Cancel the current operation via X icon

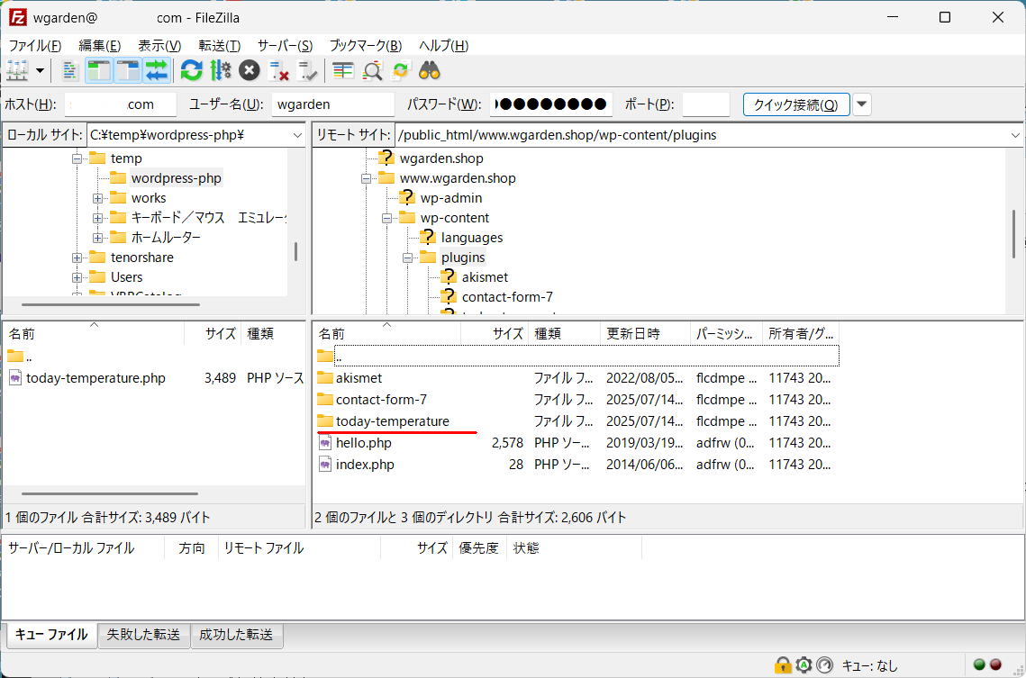[250, 70]
